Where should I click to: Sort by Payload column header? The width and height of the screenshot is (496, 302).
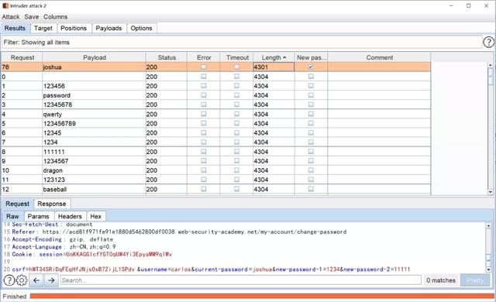click(95, 57)
